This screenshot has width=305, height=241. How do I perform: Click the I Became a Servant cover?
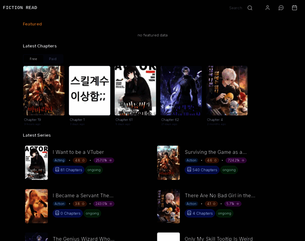tap(37, 206)
